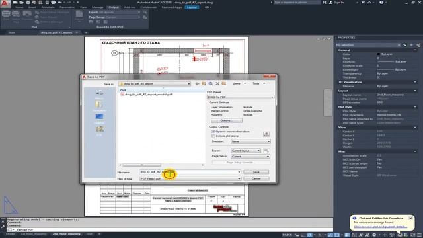Open the Export Current layout dropdown in dialog
The height and width of the screenshot is (238, 423).
[245, 151]
